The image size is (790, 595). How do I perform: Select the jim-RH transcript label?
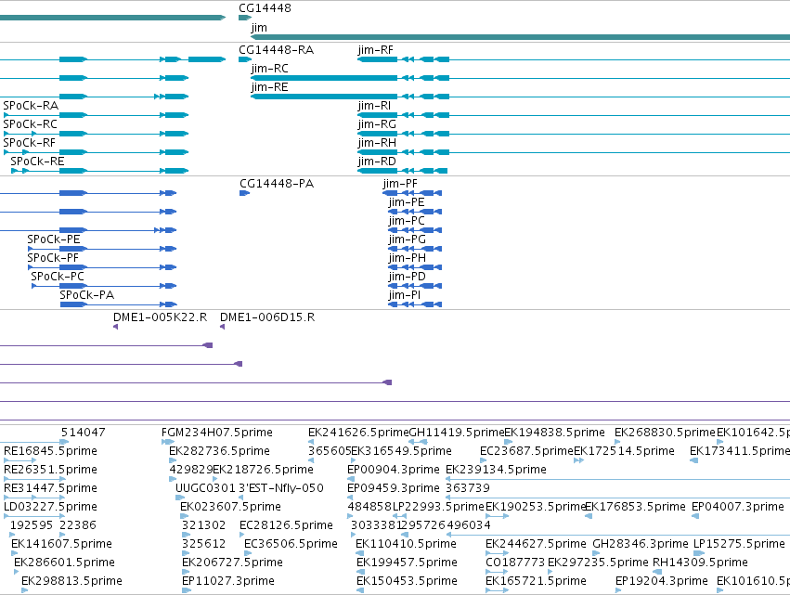[377, 143]
